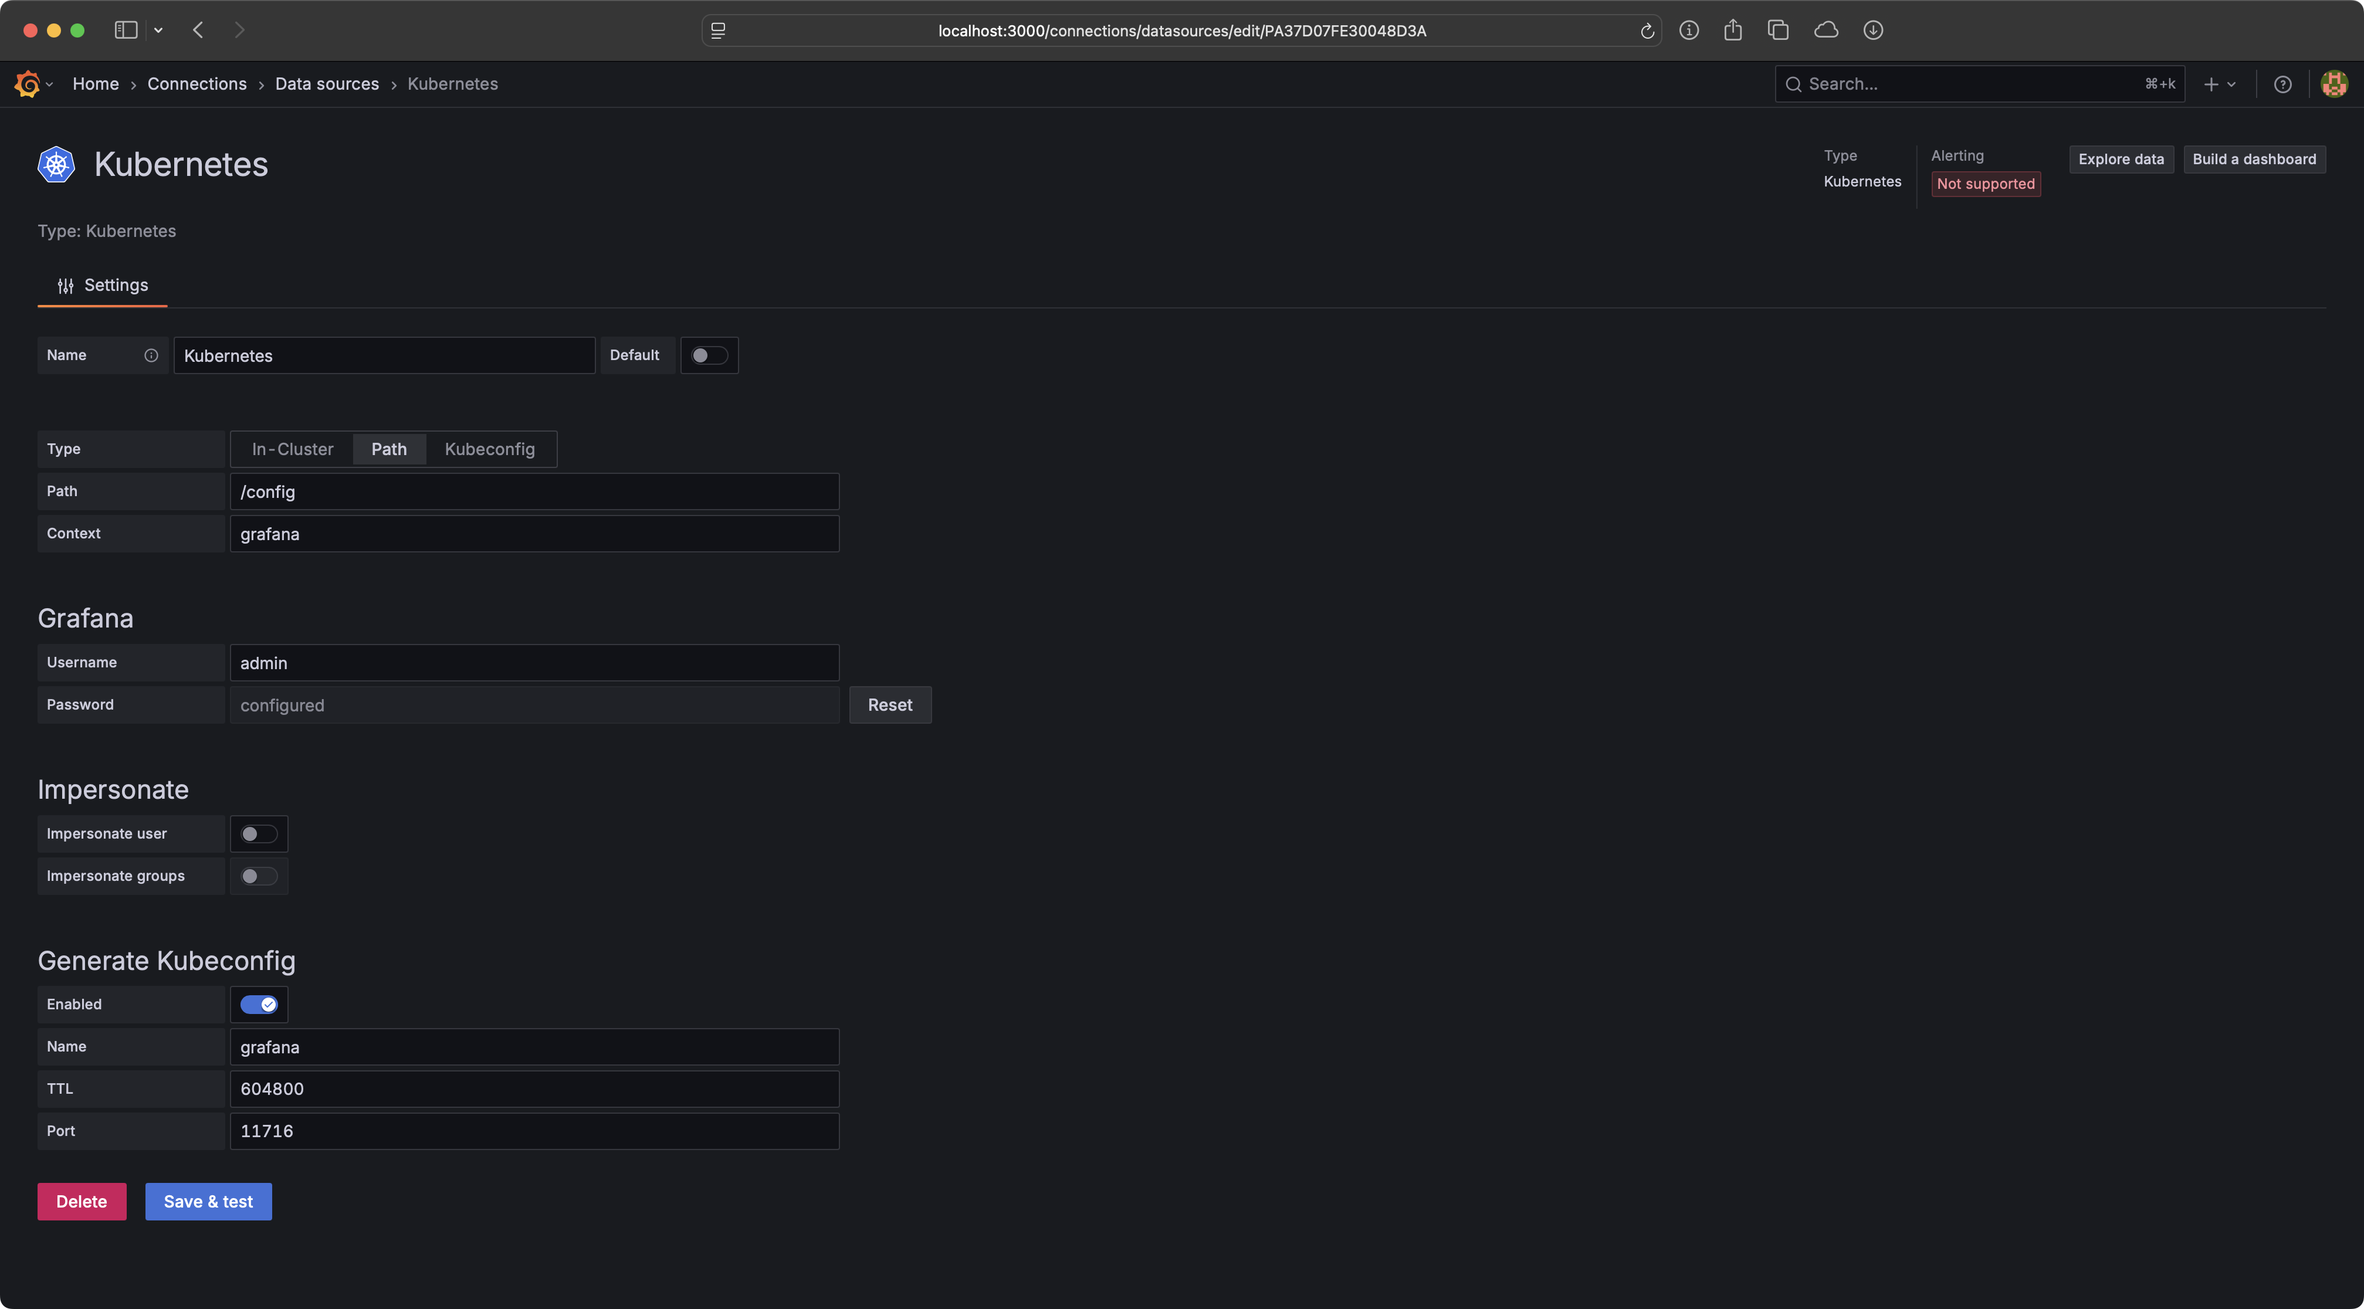Open dropdown arrow beside Grafana logo

pos(49,84)
